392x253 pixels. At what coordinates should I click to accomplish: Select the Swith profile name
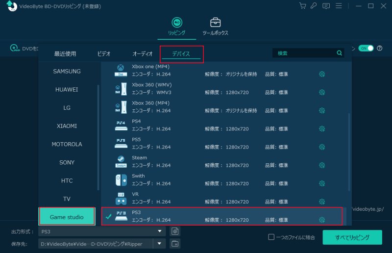(x=138, y=176)
